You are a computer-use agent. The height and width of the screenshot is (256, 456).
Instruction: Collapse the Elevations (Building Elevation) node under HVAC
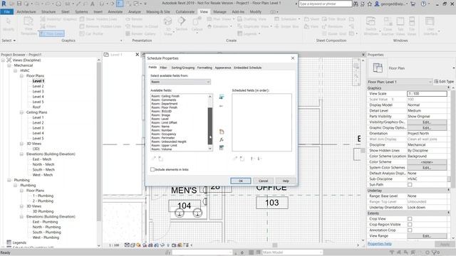click(21, 154)
